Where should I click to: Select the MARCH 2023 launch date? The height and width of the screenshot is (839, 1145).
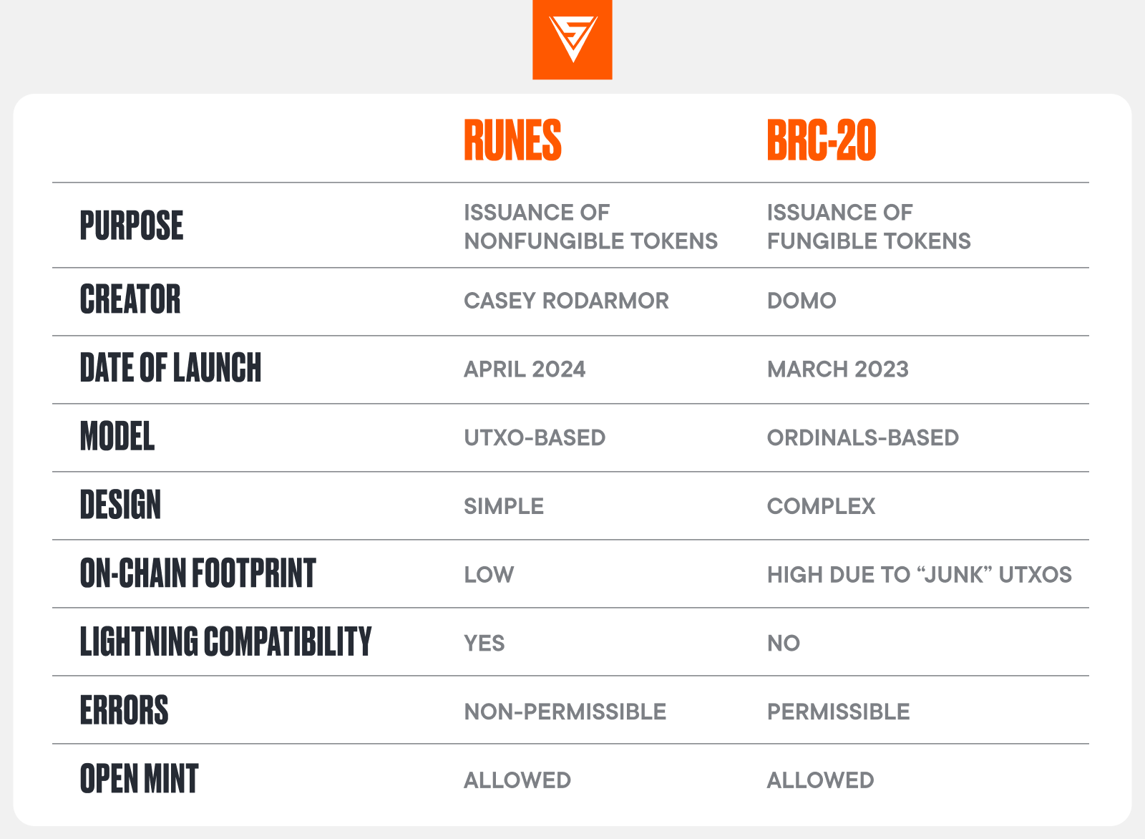(838, 369)
